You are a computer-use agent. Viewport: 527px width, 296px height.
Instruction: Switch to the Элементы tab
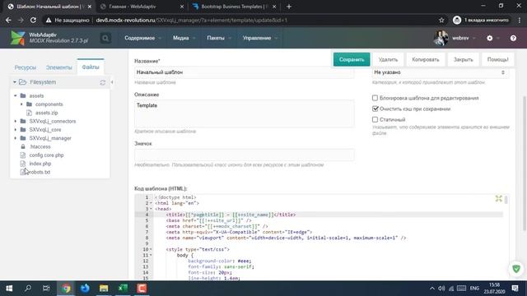pos(58,67)
